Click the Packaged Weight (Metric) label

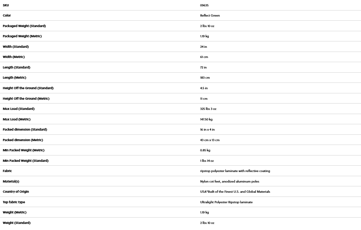click(x=22, y=36)
